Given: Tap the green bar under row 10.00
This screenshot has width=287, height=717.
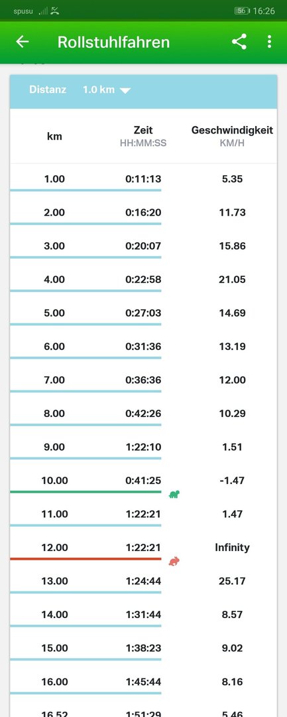Looking at the screenshot, I should click(86, 492).
